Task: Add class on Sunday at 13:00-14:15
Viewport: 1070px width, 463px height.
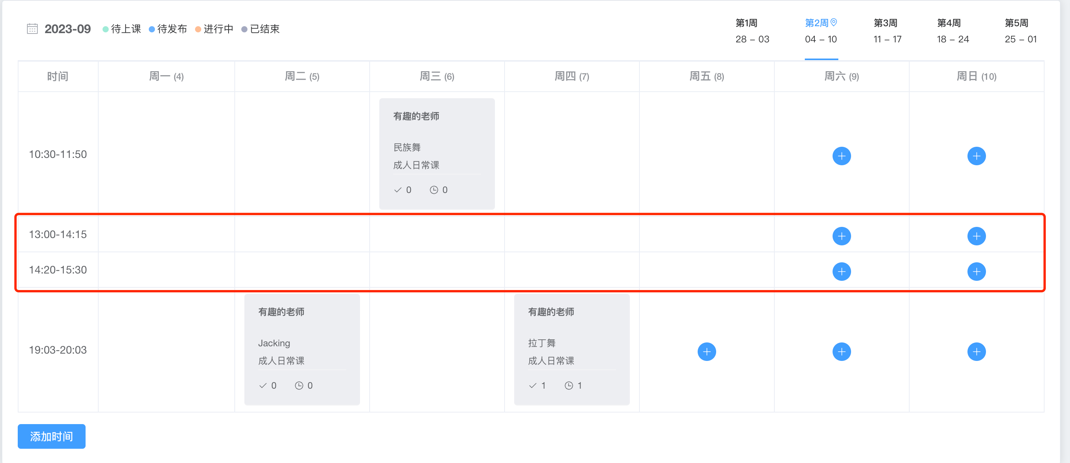Action: click(976, 236)
